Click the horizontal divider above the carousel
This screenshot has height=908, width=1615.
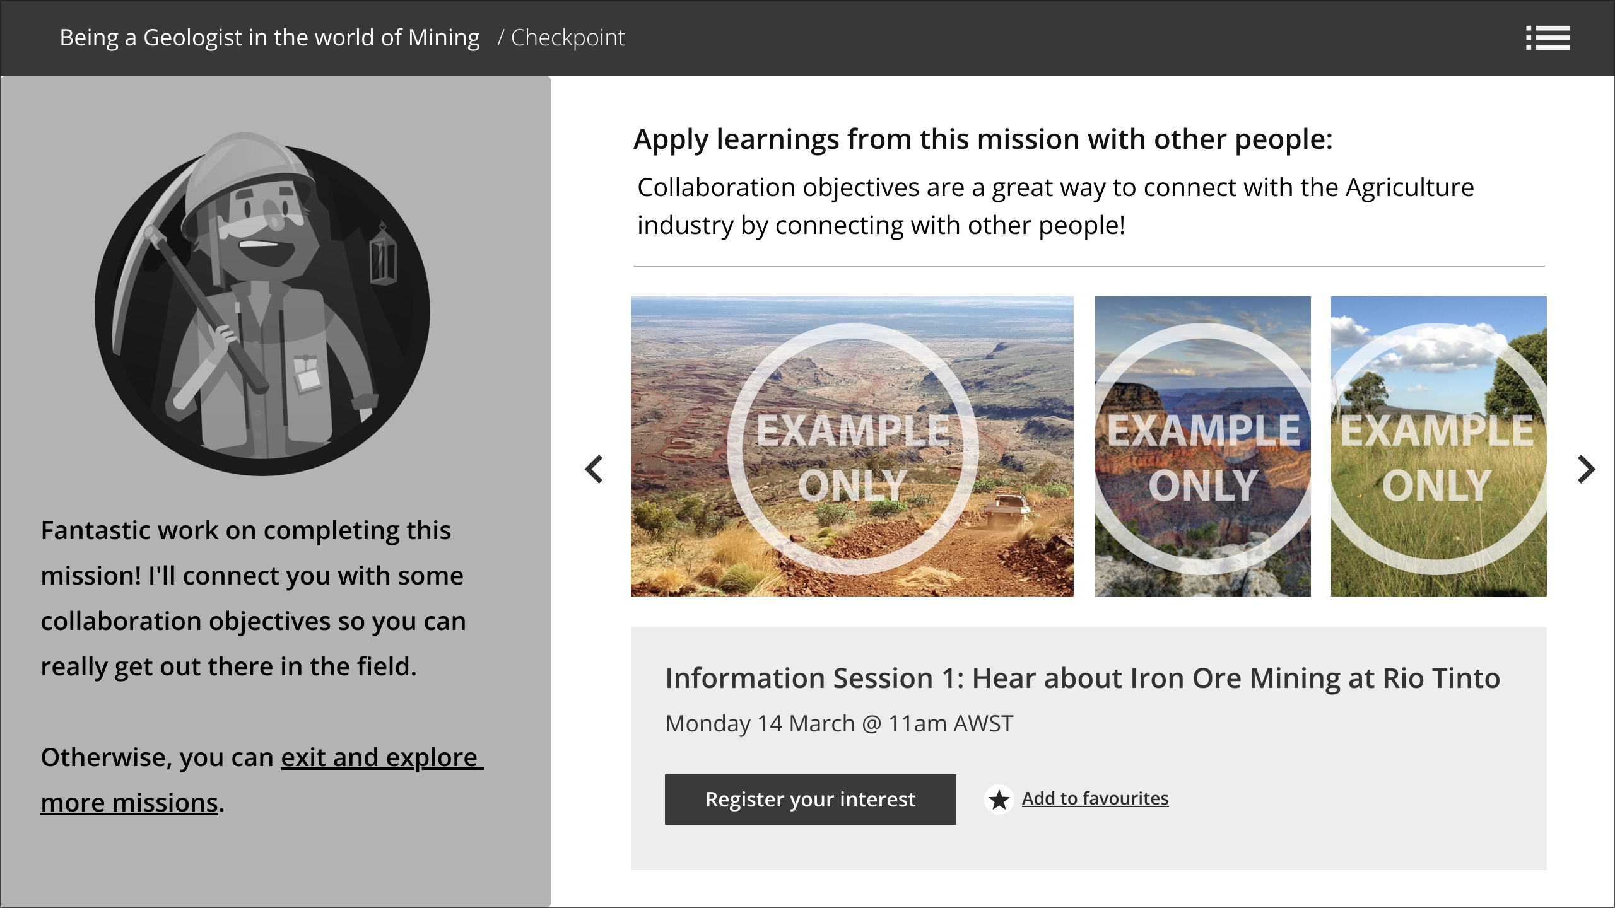[1089, 267]
